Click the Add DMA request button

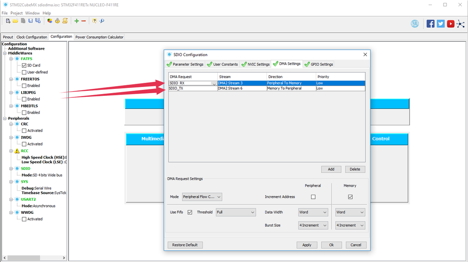[331, 169]
